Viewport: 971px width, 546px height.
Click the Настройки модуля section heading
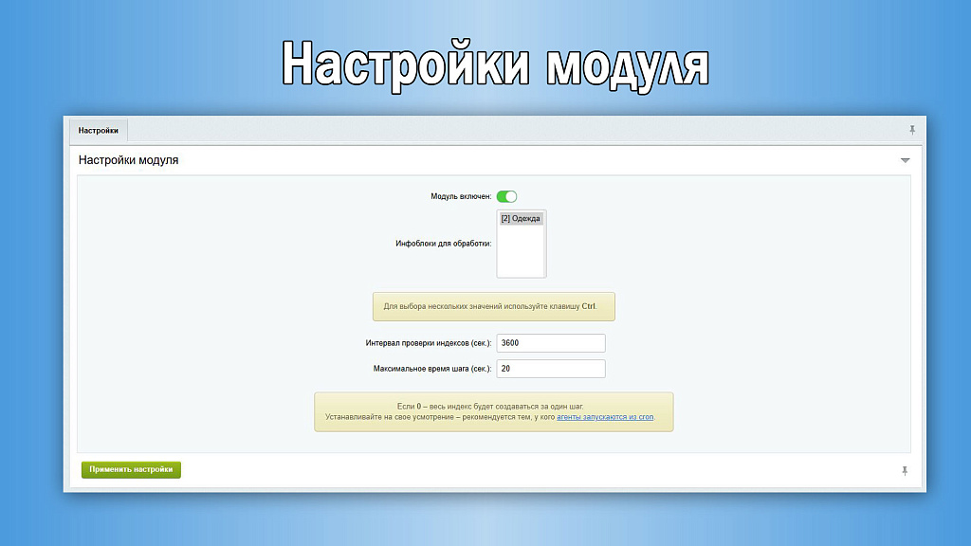128,160
